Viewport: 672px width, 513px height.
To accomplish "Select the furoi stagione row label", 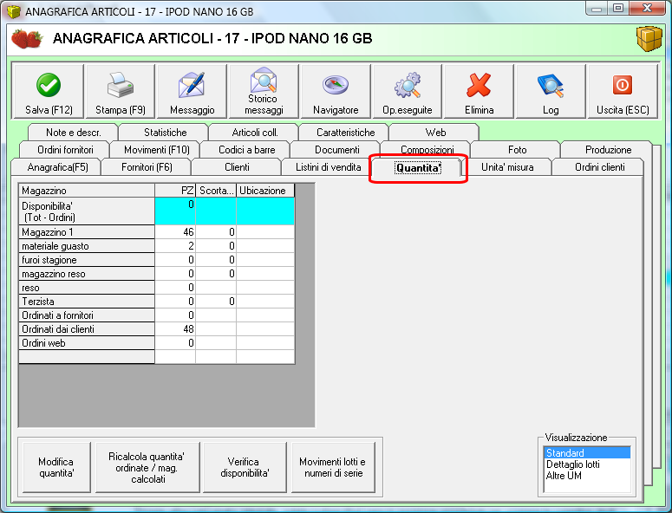I will point(87,260).
